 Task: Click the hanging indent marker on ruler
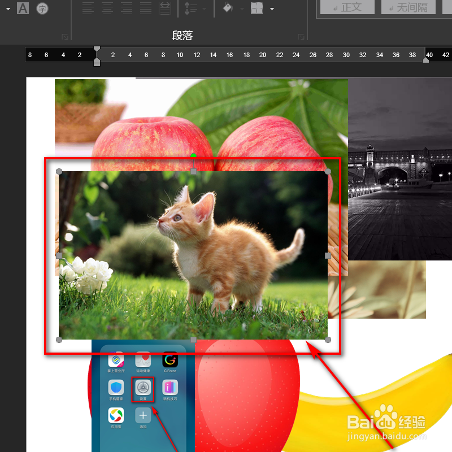pyautogui.click(x=97, y=60)
